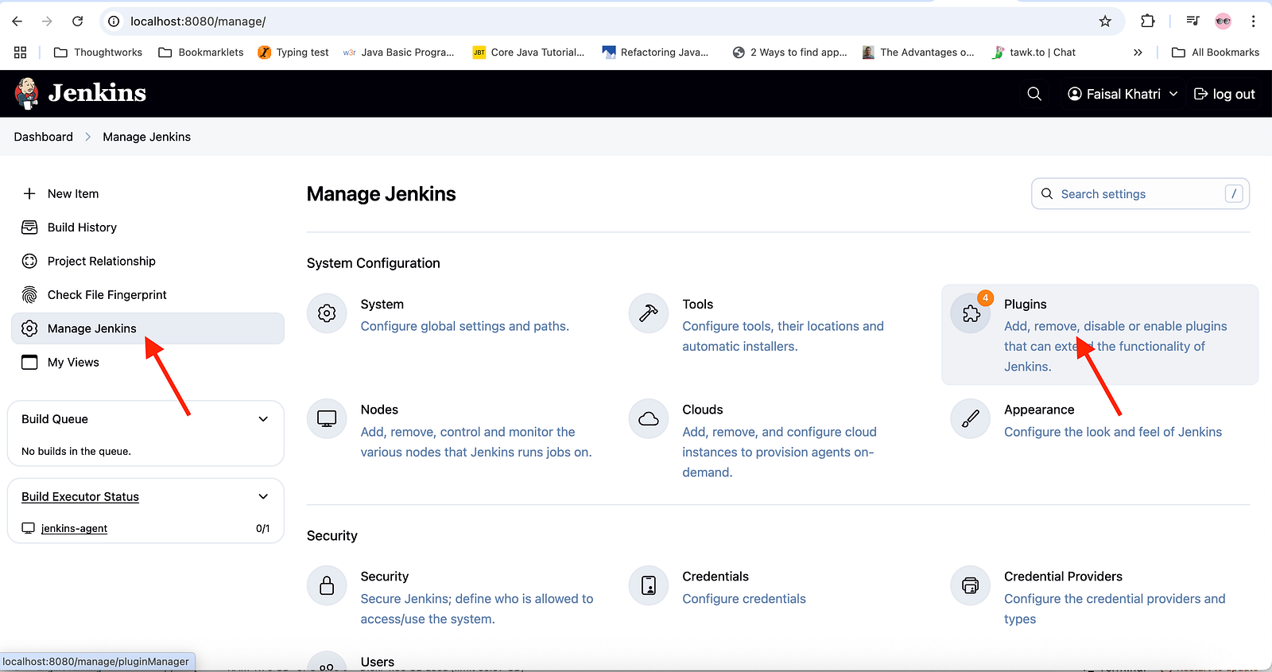This screenshot has width=1272, height=672.
Task: Open the Refactoring Java bookmark
Action: tap(655, 52)
